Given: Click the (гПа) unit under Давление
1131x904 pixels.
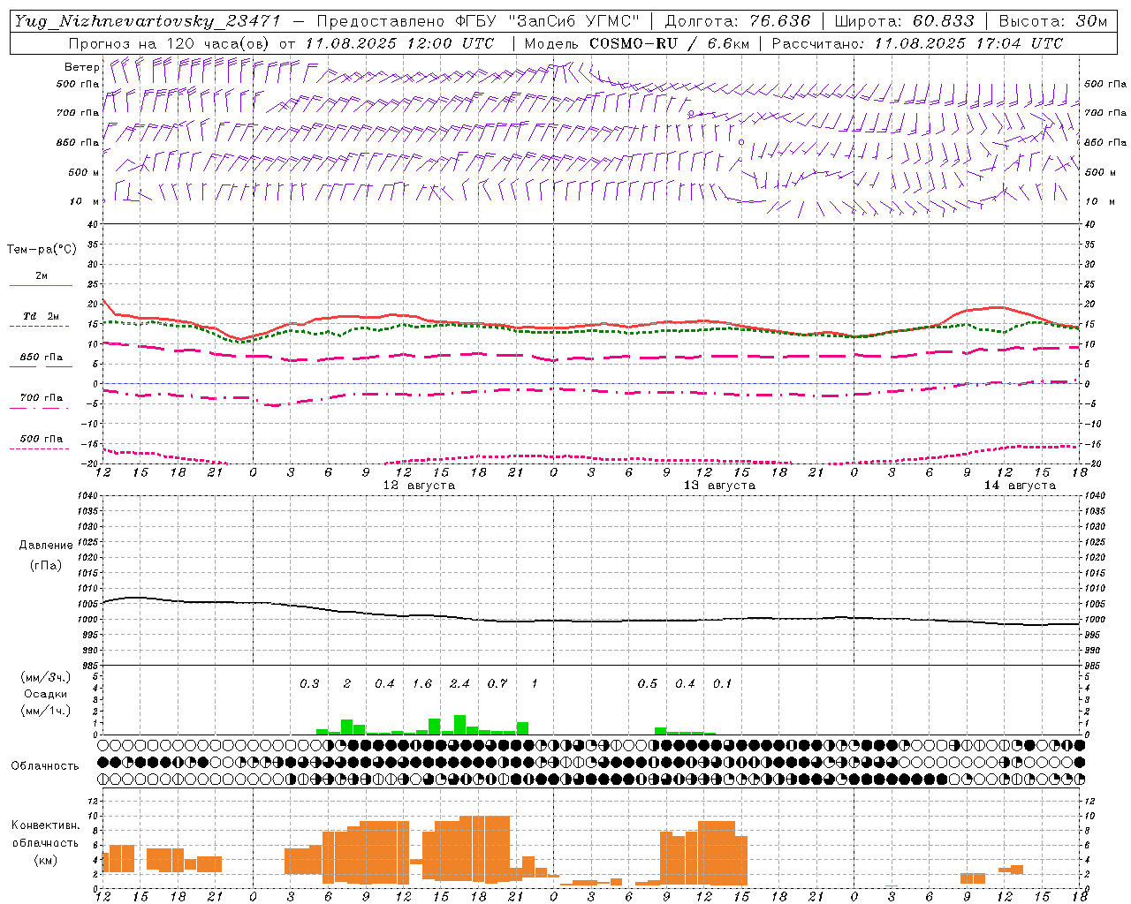Looking at the screenshot, I should [x=45, y=565].
